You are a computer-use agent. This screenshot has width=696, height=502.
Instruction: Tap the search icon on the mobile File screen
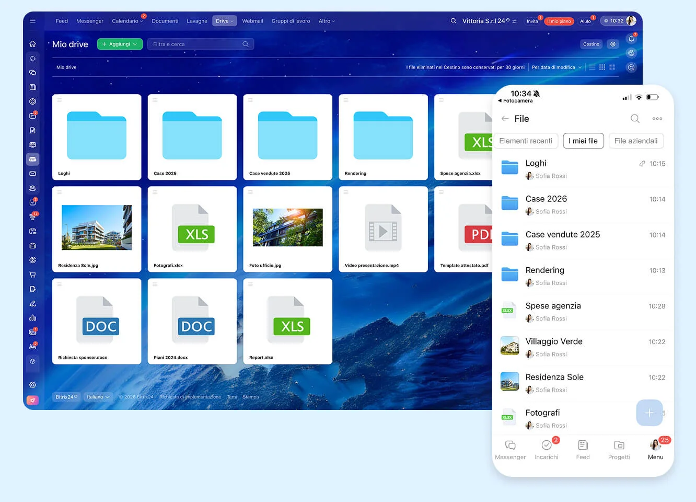(x=635, y=119)
